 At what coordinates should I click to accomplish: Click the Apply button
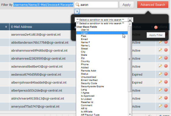[127, 5]
